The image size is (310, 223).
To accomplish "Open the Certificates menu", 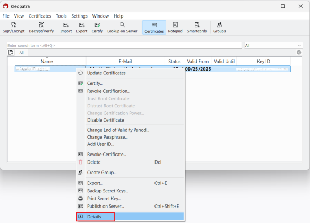I will click(40, 16).
